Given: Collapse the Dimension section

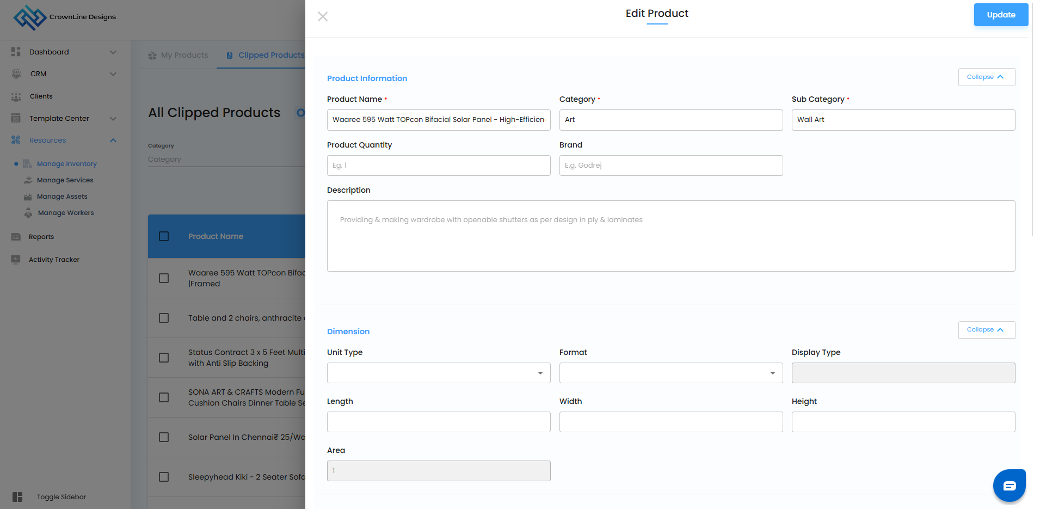Looking at the screenshot, I should point(986,330).
